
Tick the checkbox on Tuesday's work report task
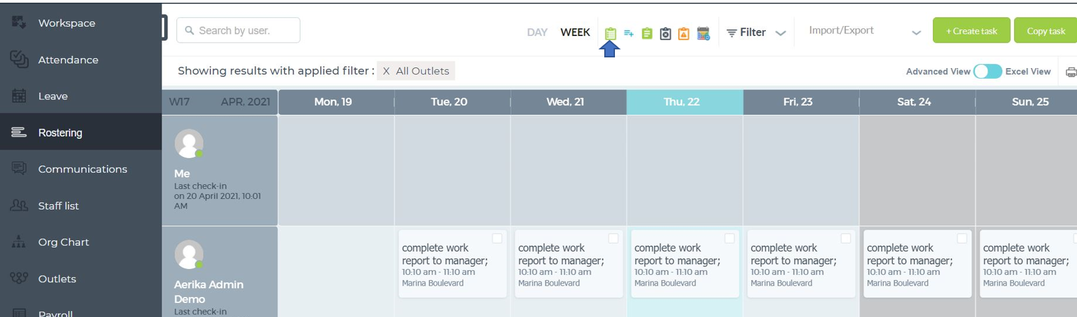coord(497,238)
